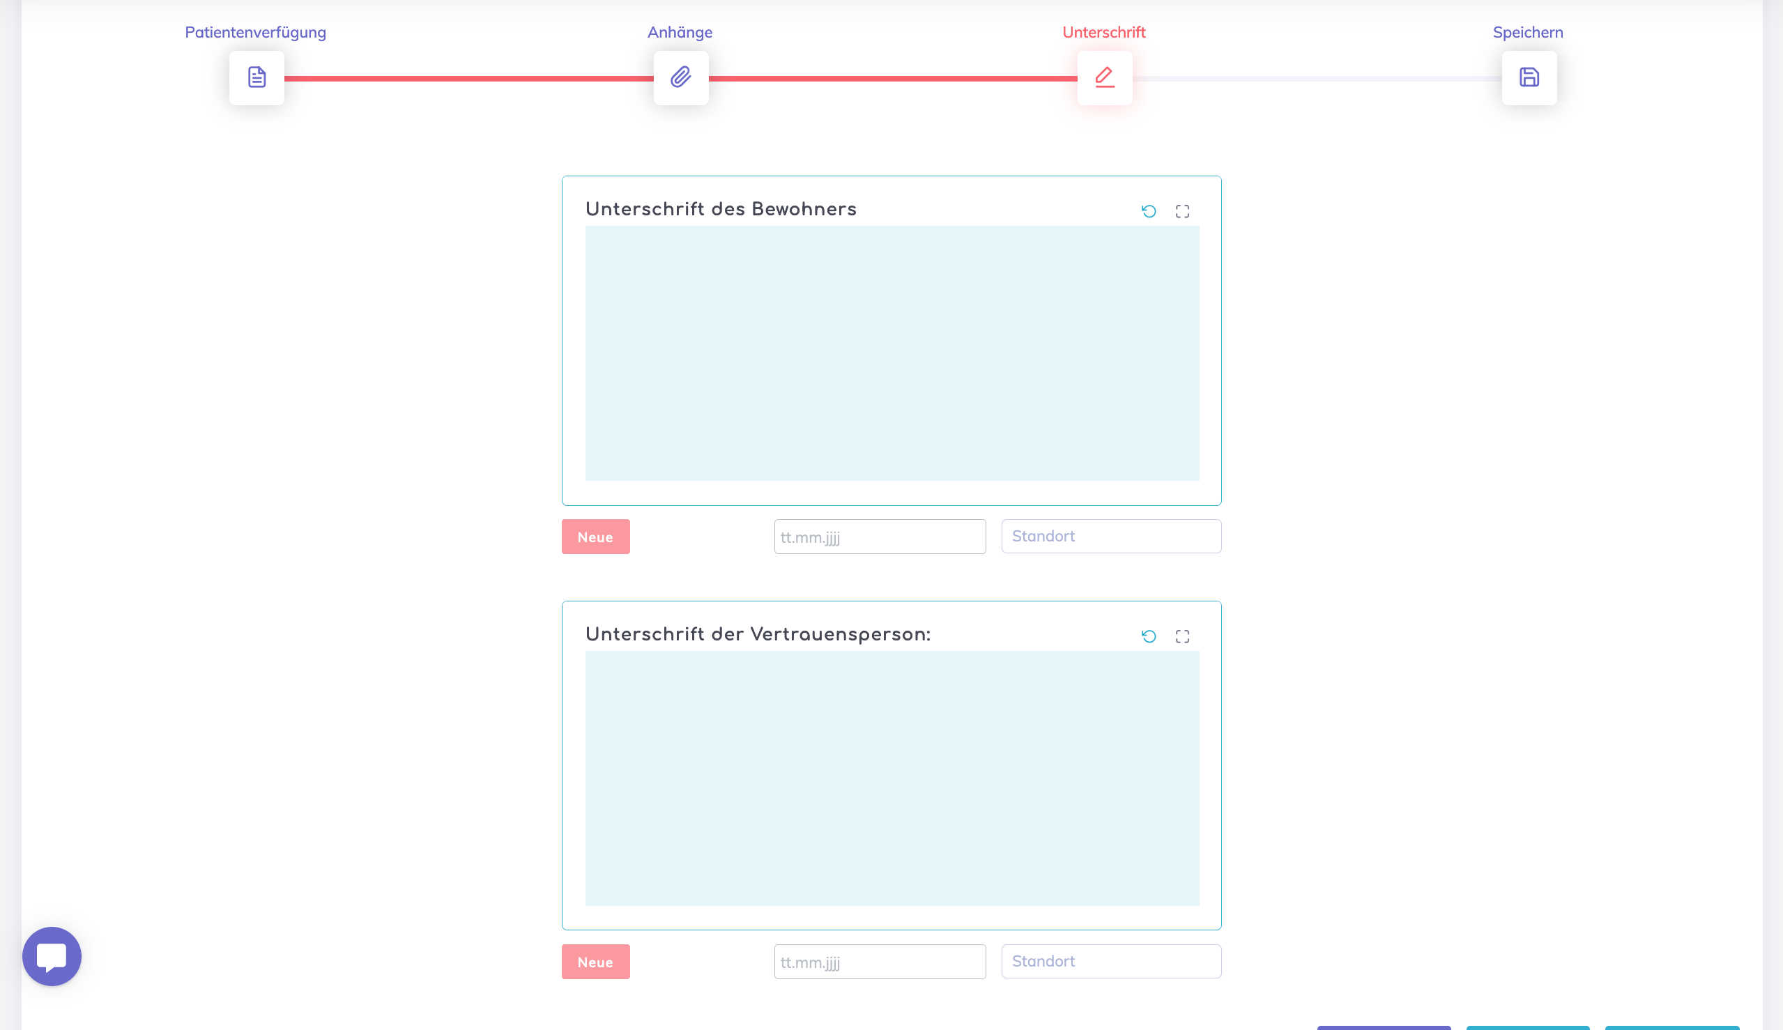Open the Anhänge paperclip step icon
This screenshot has width=1783, height=1030.
pos(681,78)
